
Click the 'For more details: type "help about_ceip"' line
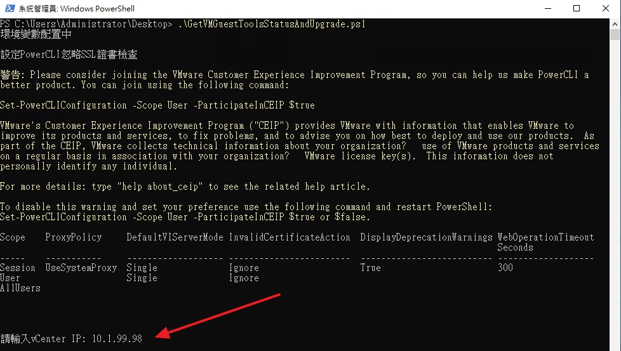tap(185, 187)
